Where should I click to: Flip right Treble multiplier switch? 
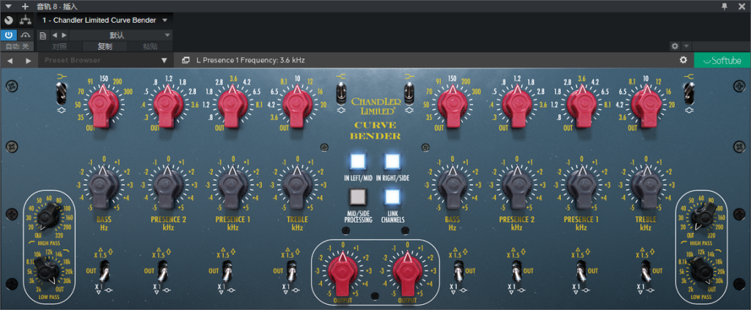645,271
